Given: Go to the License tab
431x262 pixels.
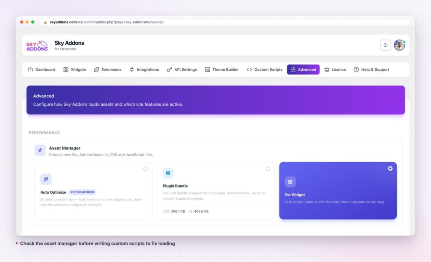Looking at the screenshot, I should (x=335, y=70).
